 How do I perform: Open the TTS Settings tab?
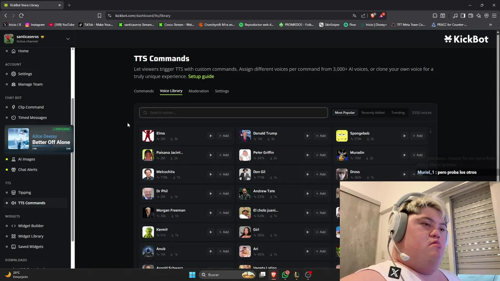(222, 91)
